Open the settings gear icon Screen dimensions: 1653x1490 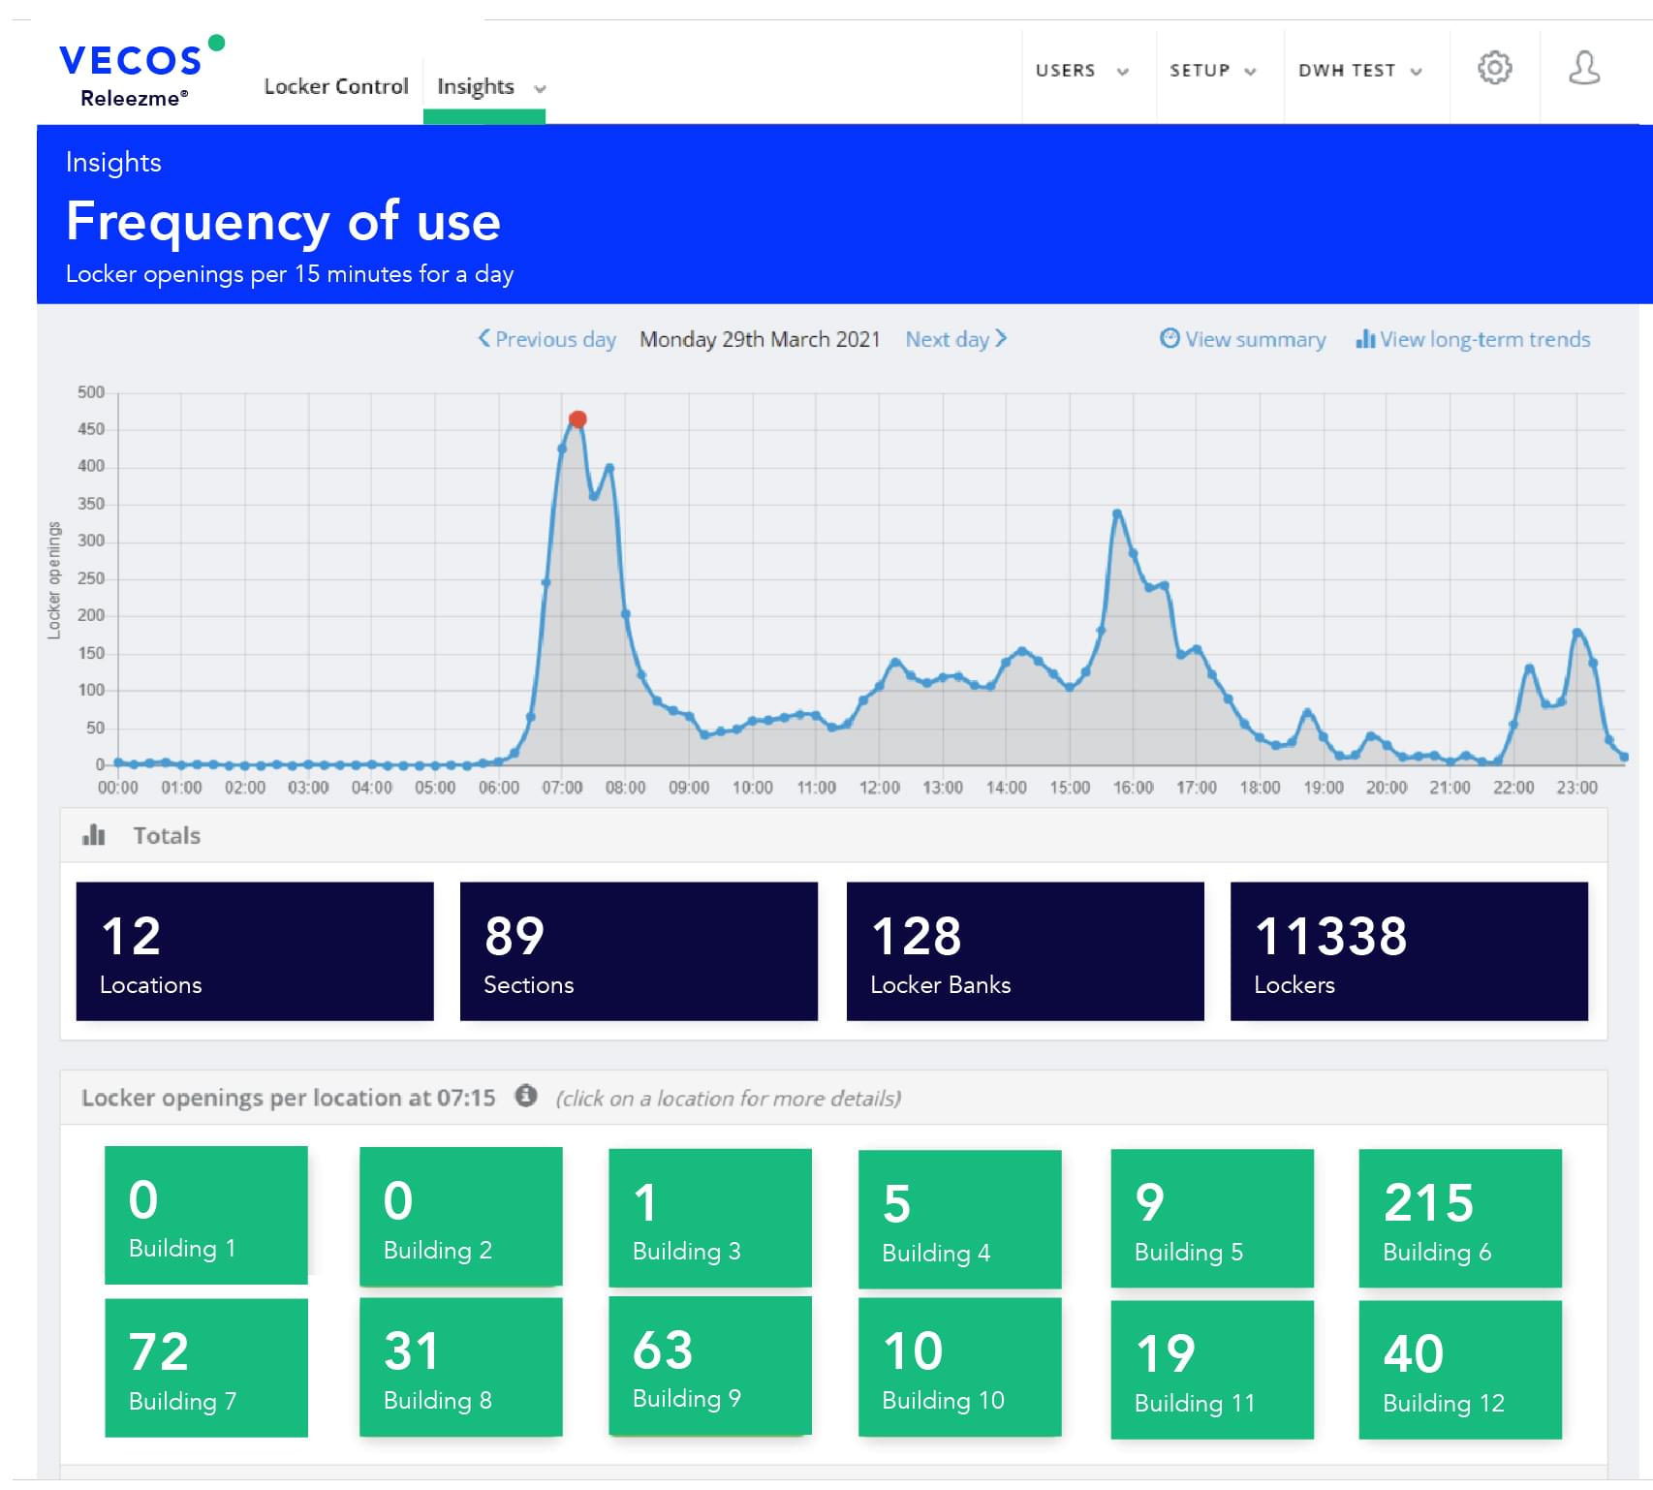click(1493, 68)
